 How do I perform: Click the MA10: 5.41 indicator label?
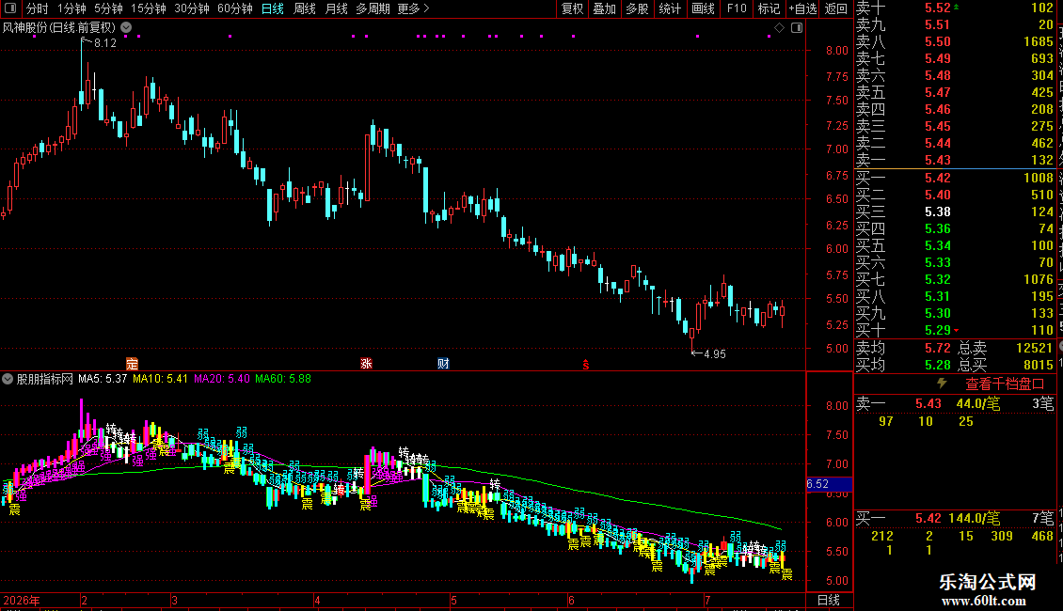click(160, 379)
